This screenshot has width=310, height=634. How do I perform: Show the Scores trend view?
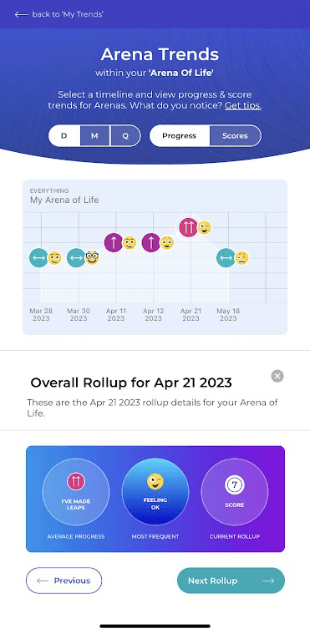[x=235, y=136]
